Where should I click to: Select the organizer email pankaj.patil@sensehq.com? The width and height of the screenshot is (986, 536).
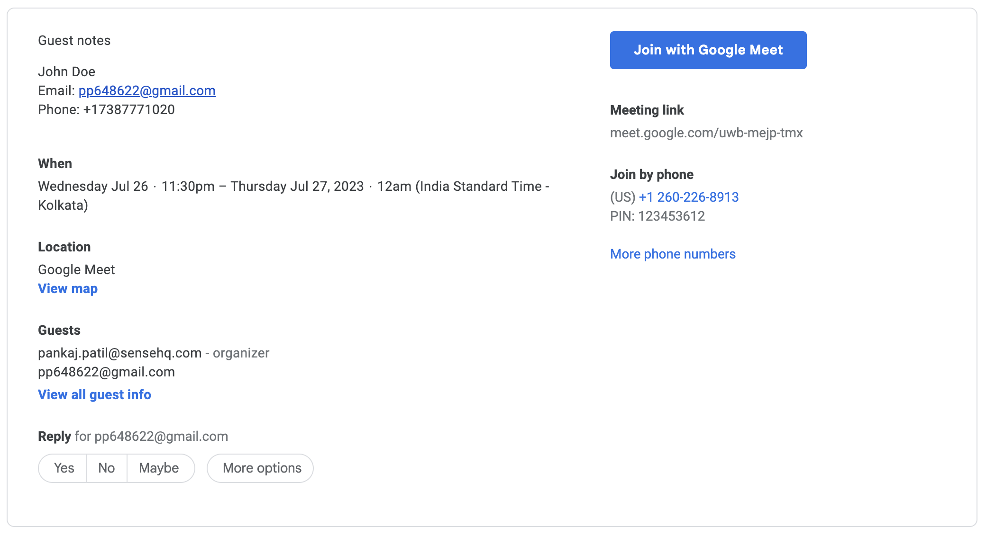[x=120, y=353]
